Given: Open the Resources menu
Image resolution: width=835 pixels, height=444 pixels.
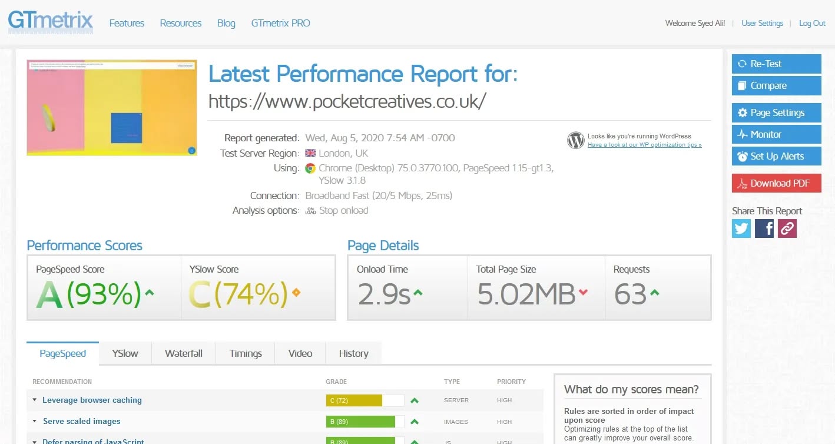Looking at the screenshot, I should (181, 23).
